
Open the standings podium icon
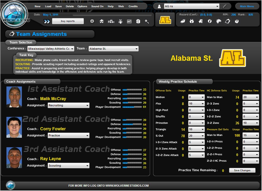coord(111,21)
